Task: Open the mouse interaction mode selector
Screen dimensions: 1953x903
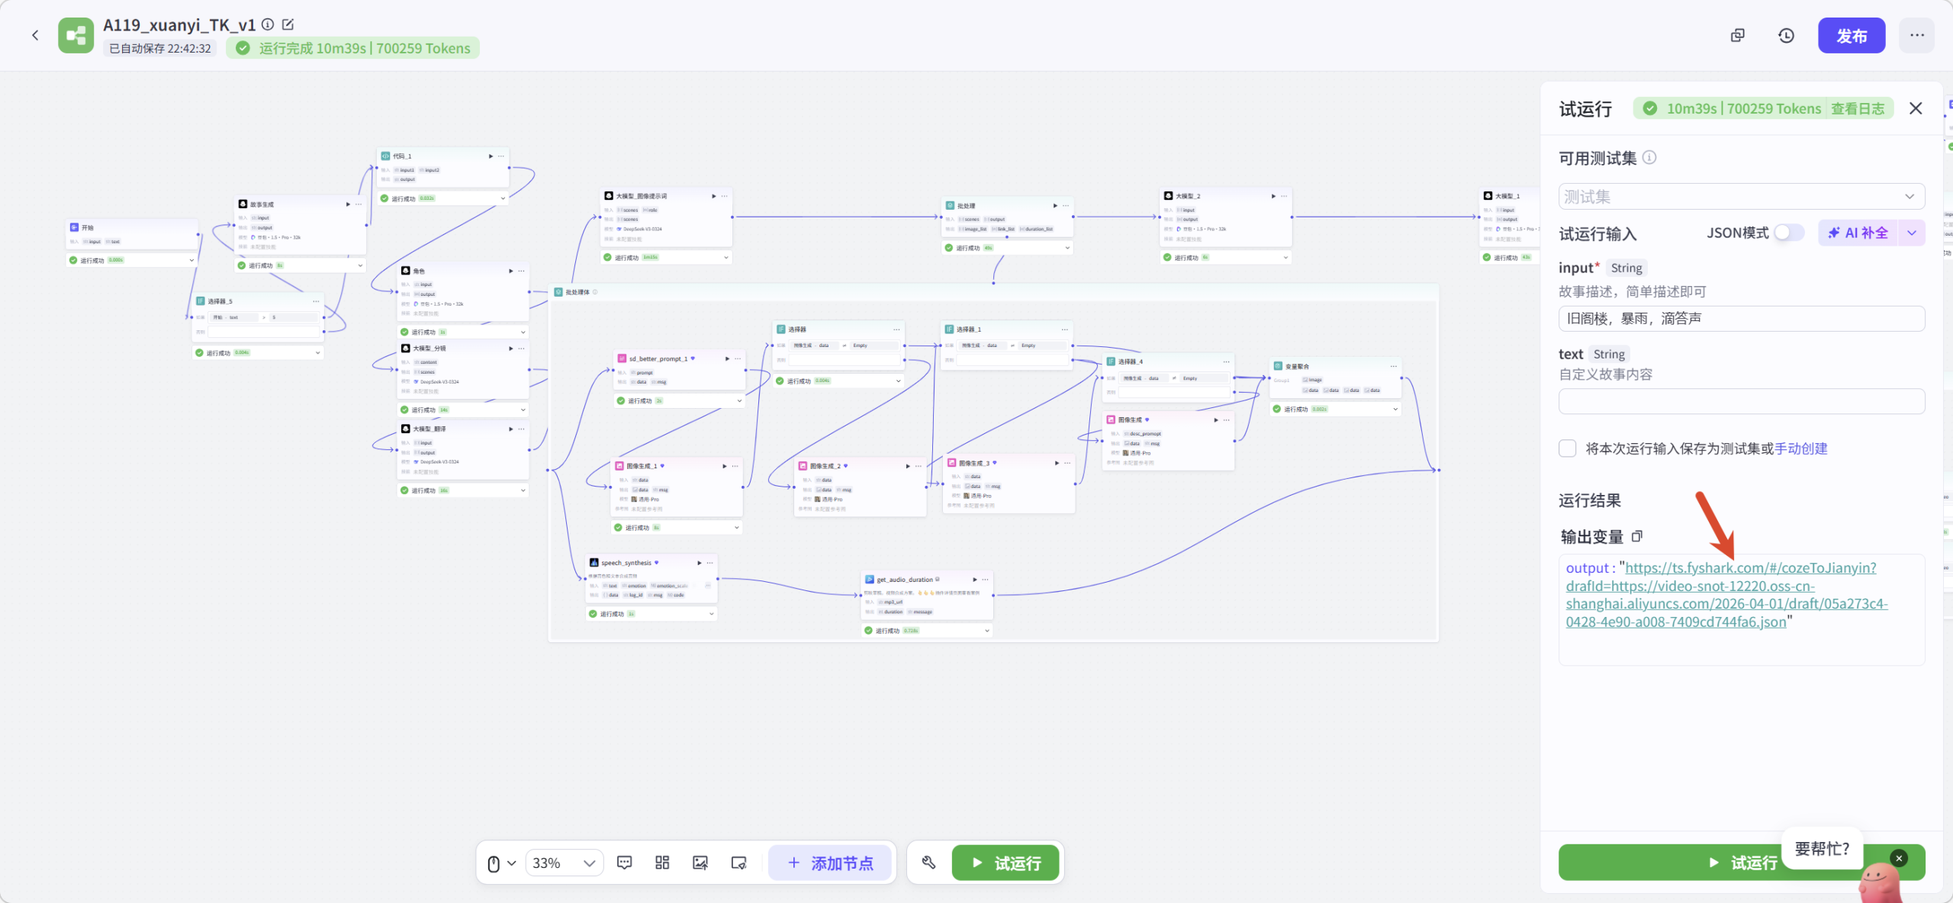Action: pos(501,863)
